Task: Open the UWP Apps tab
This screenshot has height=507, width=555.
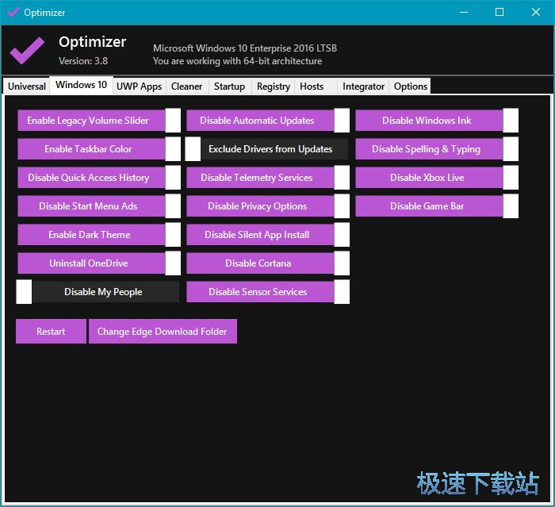Action: click(x=139, y=86)
